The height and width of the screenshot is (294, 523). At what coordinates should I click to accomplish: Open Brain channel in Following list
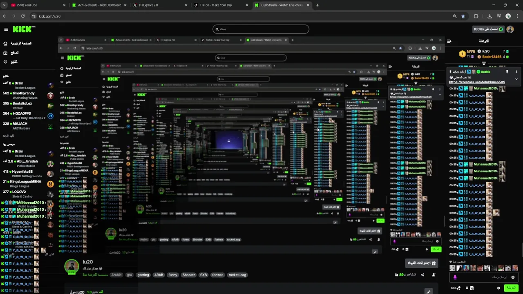click(27, 85)
